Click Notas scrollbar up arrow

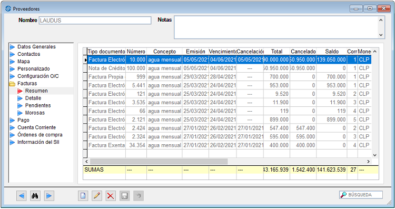(381, 19)
